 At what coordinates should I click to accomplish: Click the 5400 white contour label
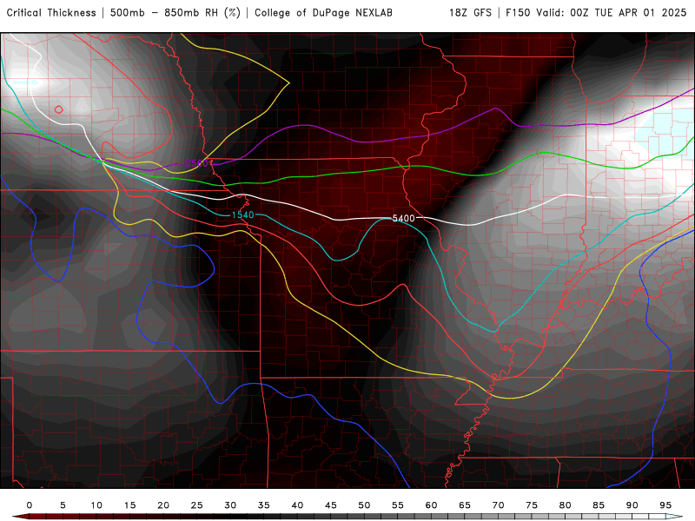point(403,218)
